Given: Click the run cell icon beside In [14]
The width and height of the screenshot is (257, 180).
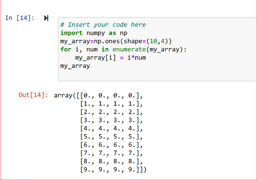Looking at the screenshot, I should 46,18.
